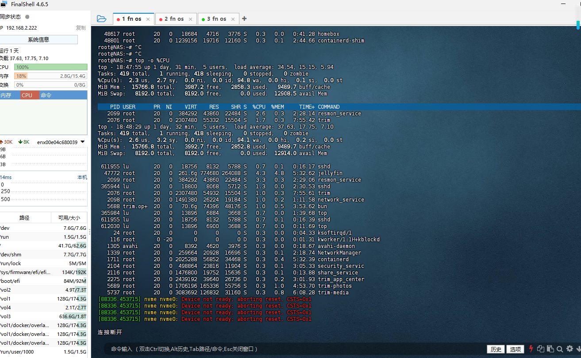Open terminal settings gear icon
Screen dimensions: 581x358
pos(569,349)
